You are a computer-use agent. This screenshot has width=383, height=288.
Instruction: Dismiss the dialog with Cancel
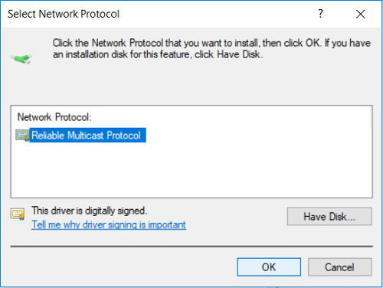(339, 267)
